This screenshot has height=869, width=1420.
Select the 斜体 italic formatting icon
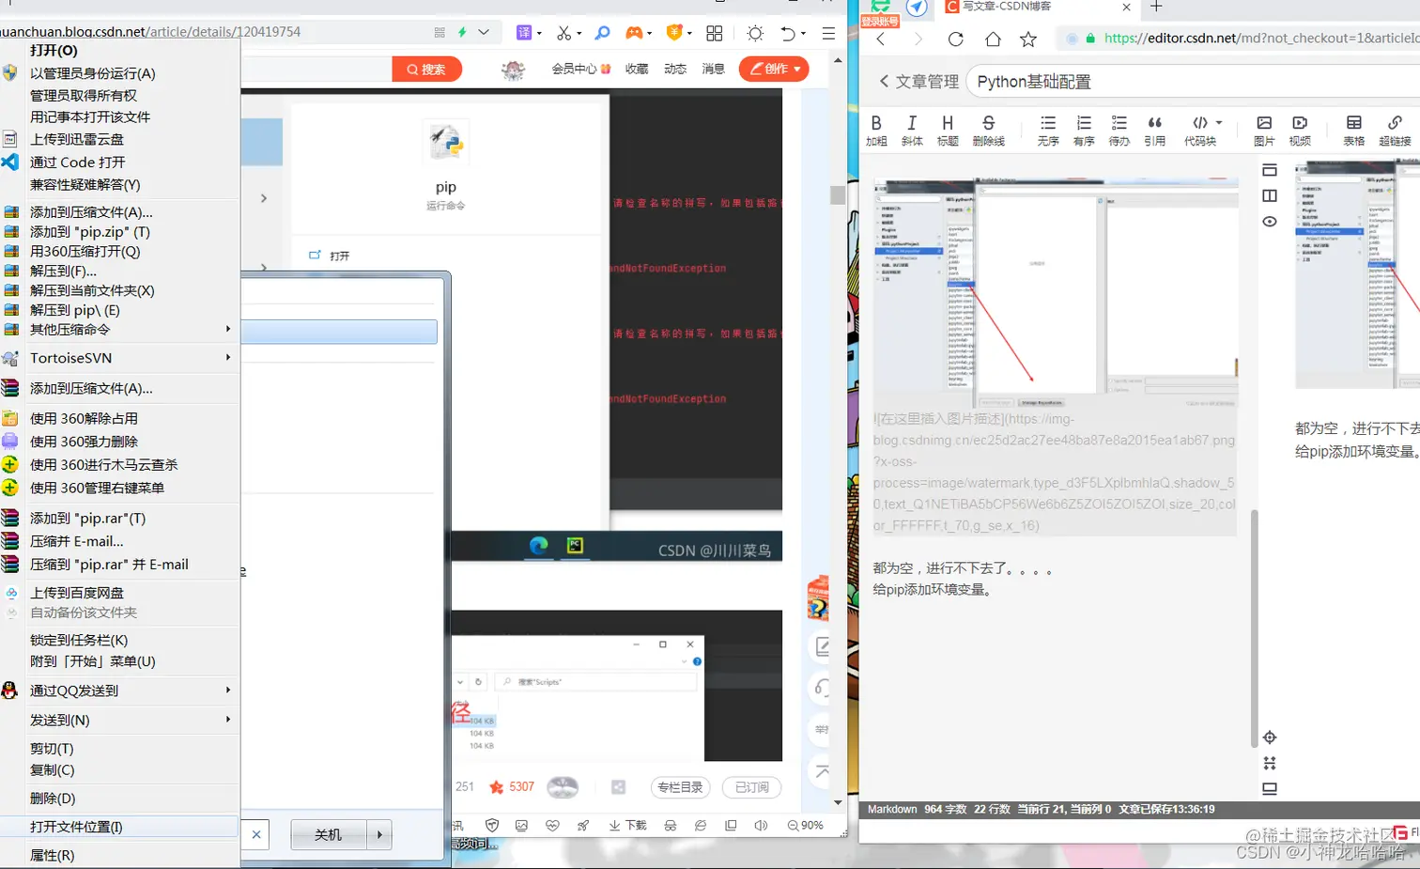pyautogui.click(x=912, y=127)
